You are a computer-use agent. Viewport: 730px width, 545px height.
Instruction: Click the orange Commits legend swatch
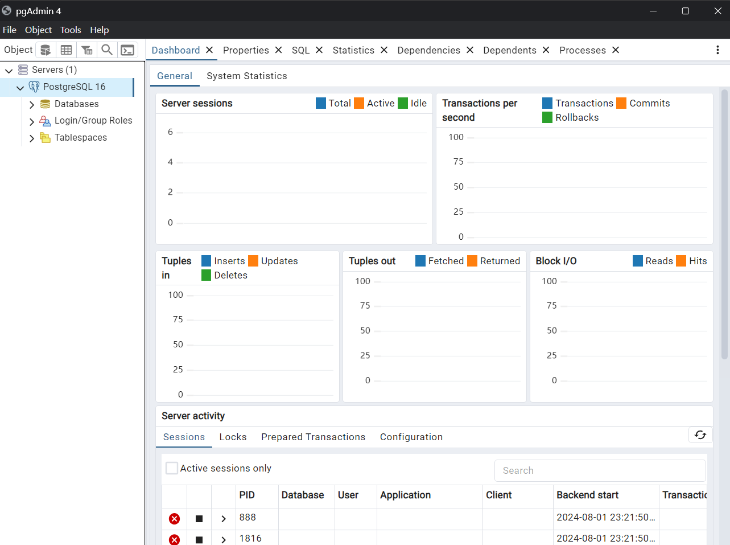[x=621, y=103]
